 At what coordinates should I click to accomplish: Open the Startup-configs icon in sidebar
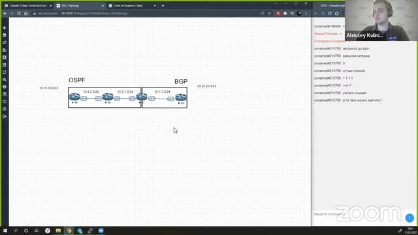coord(5,50)
